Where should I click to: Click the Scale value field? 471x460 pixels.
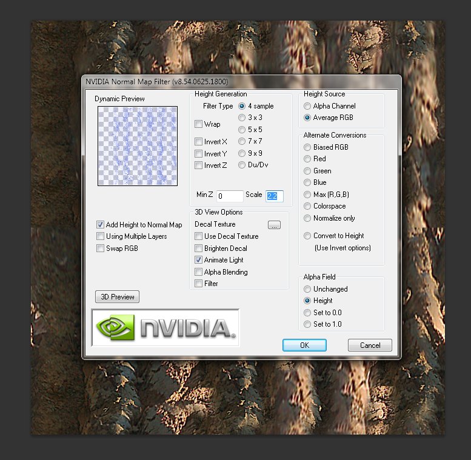274,196
